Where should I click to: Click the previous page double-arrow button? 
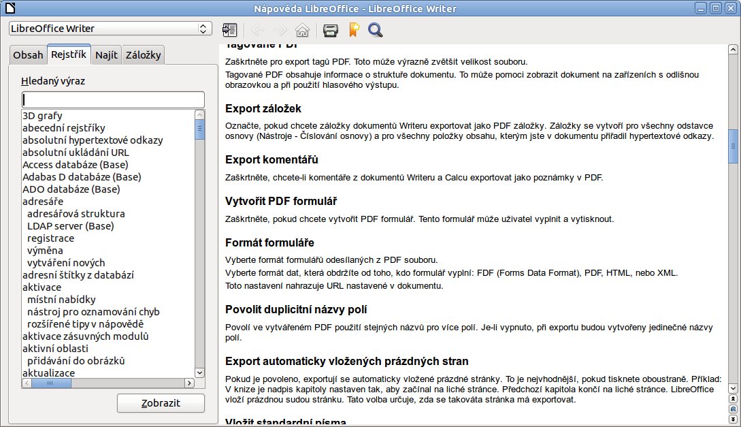click(733, 398)
